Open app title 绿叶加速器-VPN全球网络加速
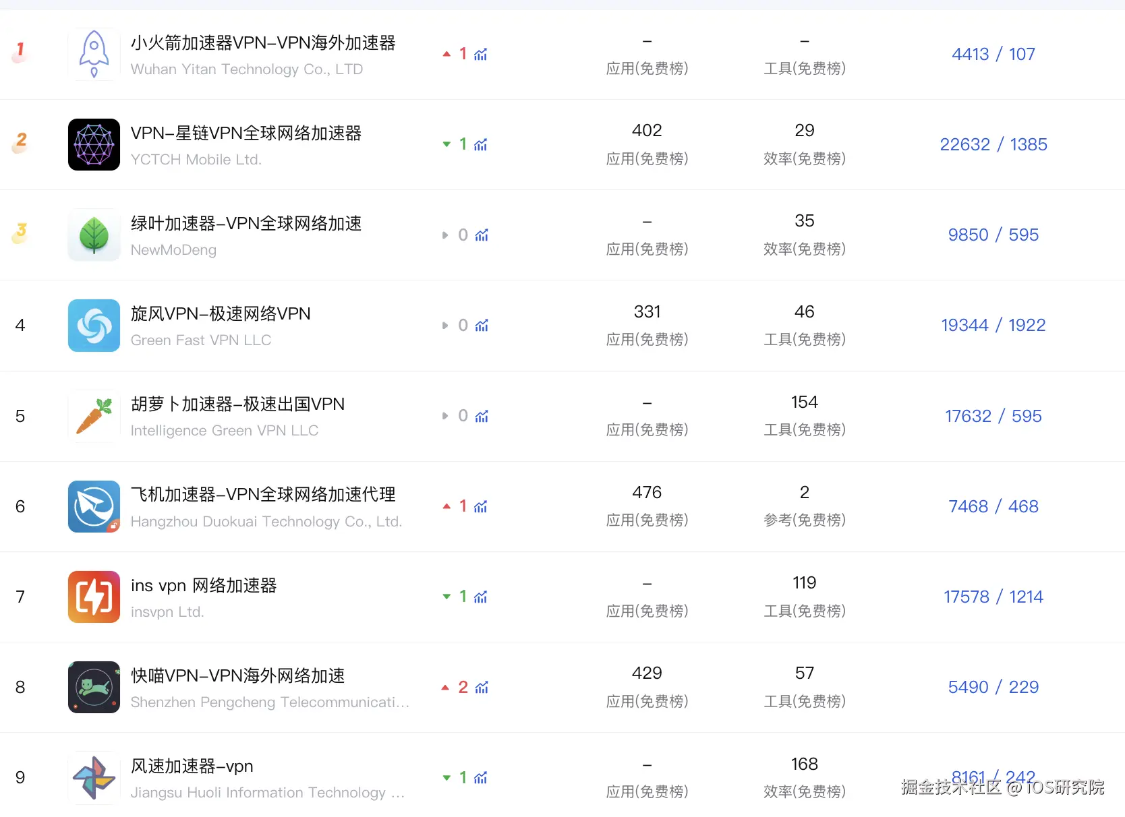Screen dimensions: 1125x817 [246, 223]
